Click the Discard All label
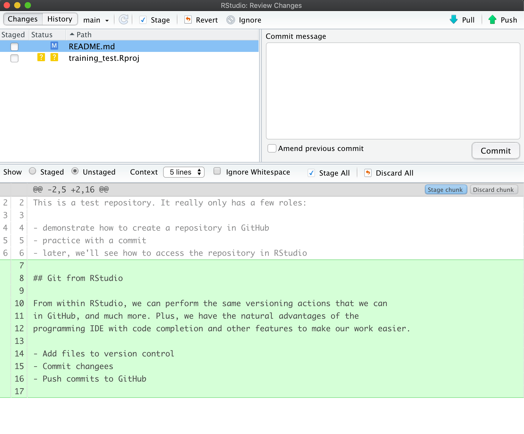 (x=394, y=173)
